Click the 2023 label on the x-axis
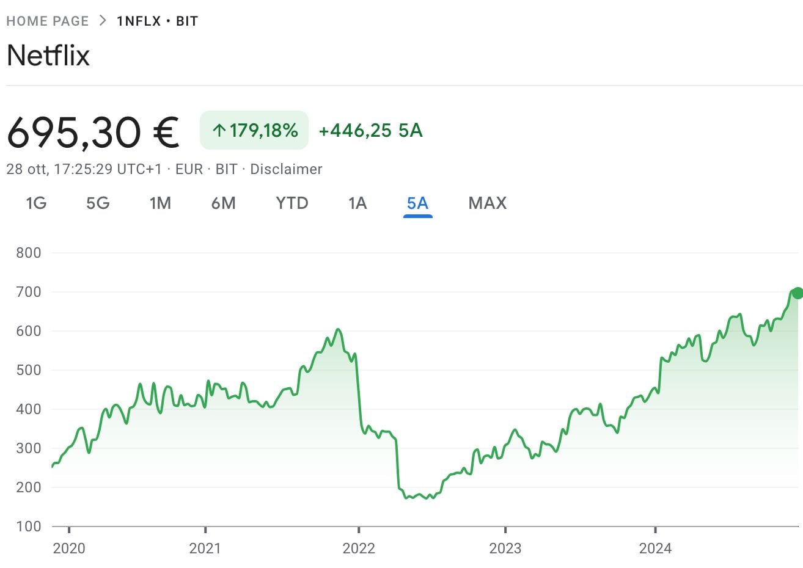 [x=505, y=548]
